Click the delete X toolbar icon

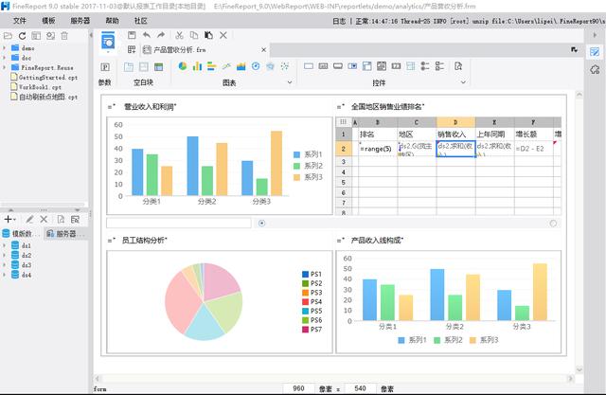click(223, 35)
